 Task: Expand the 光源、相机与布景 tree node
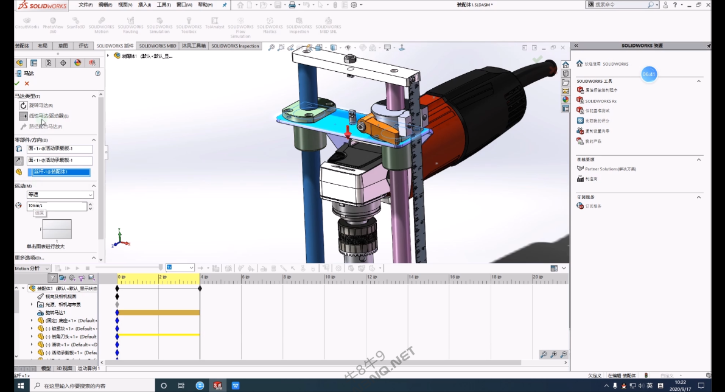[x=32, y=304]
